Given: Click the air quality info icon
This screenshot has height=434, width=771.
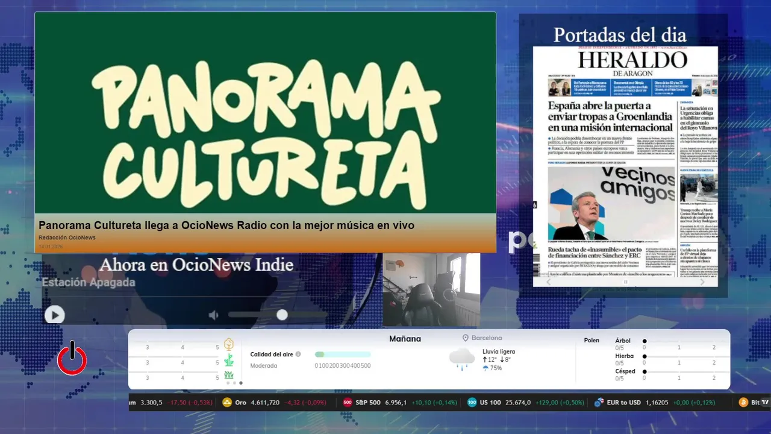Looking at the screenshot, I should (x=298, y=354).
